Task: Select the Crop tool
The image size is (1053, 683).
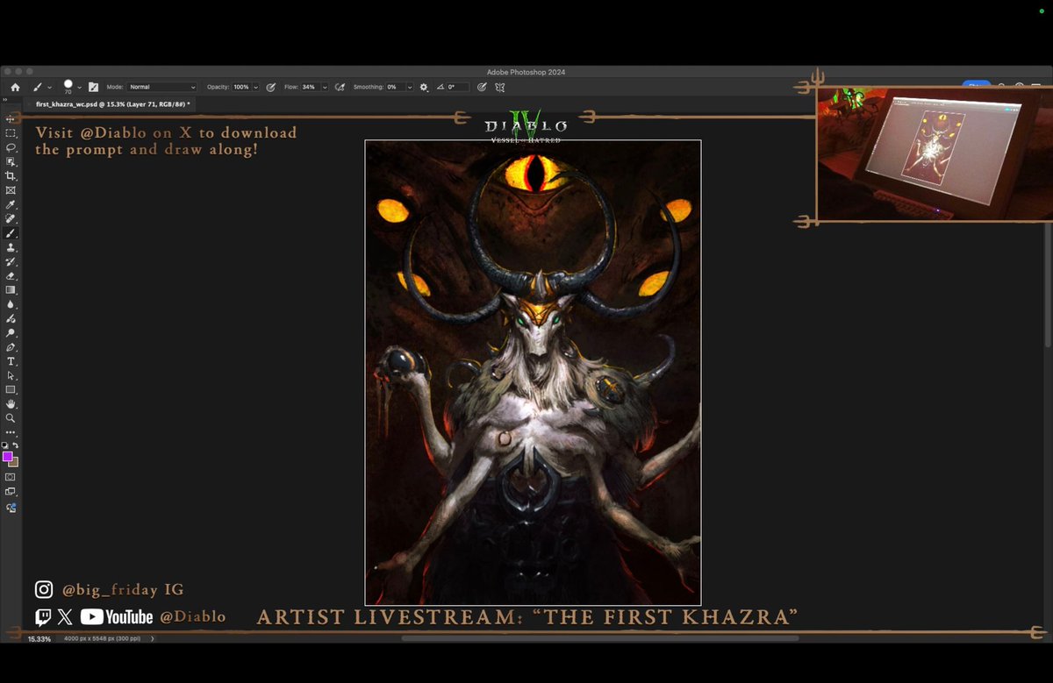Action: 11,176
